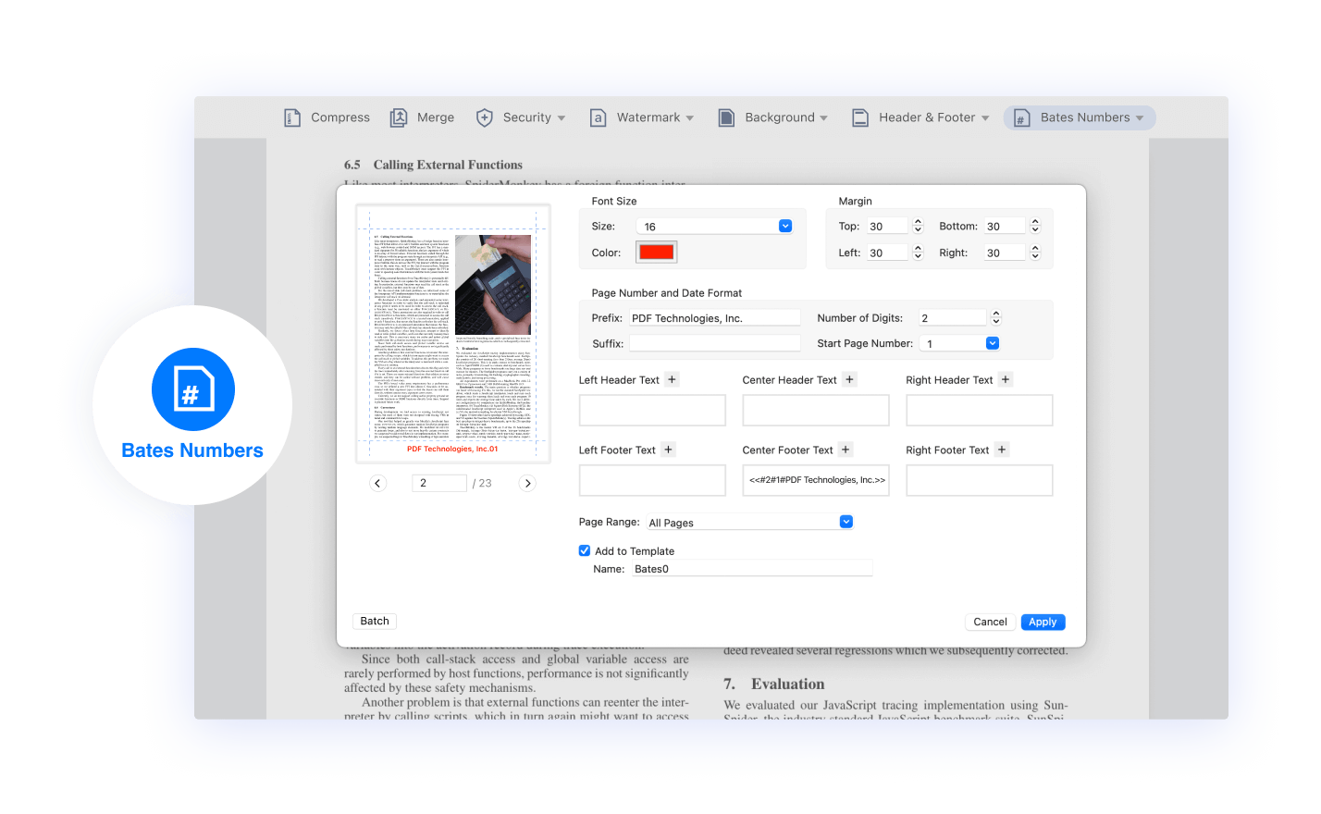Image resolution: width=1321 pixels, height=814 pixels.
Task: Click the Cancel button
Action: coord(990,622)
